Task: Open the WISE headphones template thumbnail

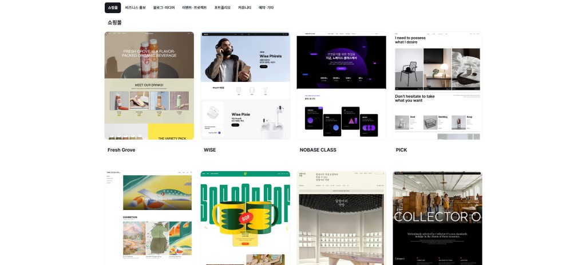Action: click(x=245, y=86)
